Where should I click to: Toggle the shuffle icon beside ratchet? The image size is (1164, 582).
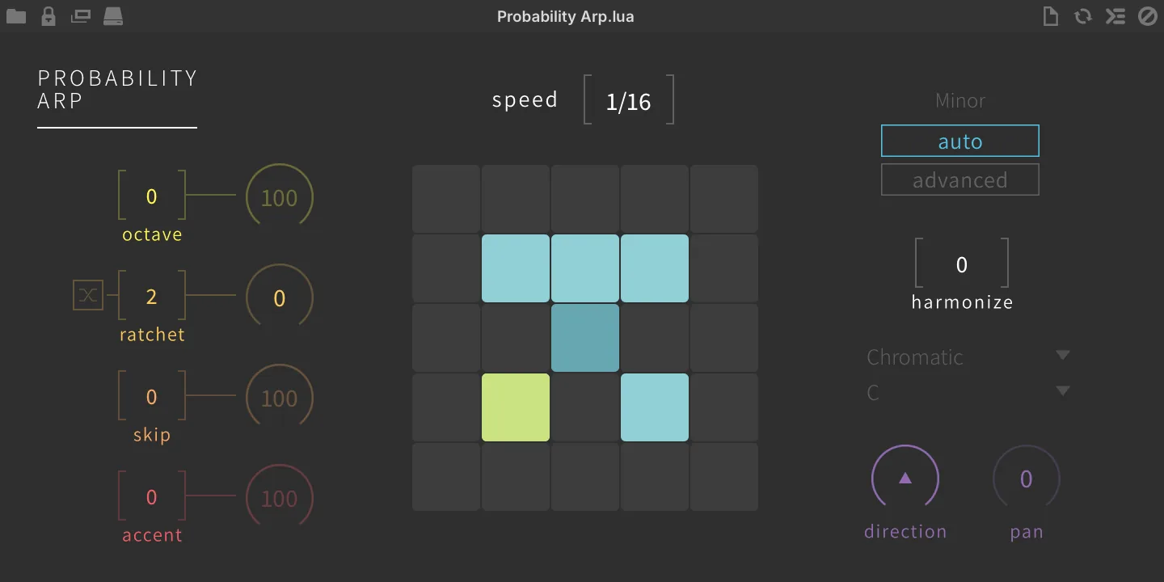(x=88, y=296)
